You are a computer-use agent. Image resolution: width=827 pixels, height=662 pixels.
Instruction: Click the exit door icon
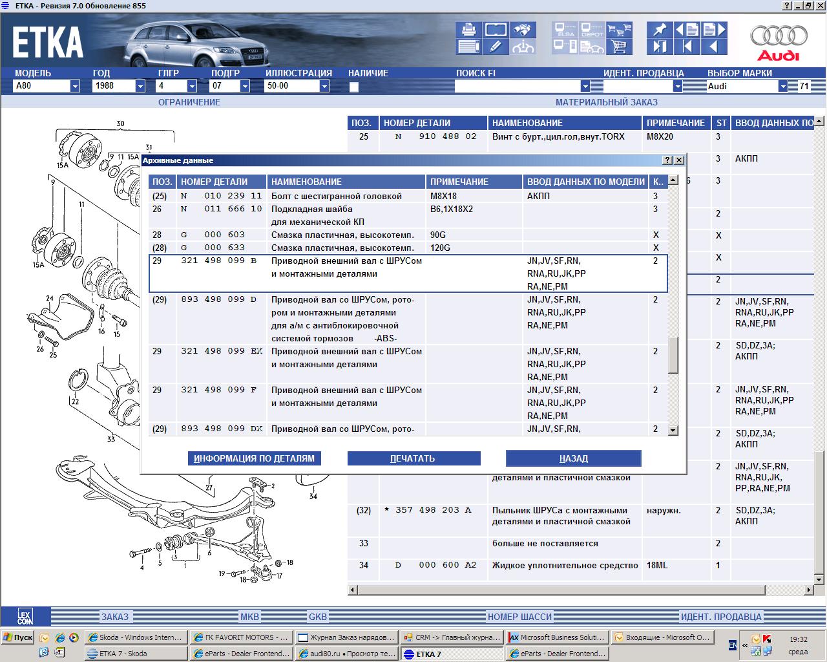click(660, 47)
